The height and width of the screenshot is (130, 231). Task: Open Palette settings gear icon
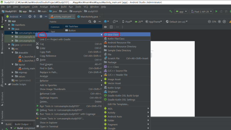(95, 22)
